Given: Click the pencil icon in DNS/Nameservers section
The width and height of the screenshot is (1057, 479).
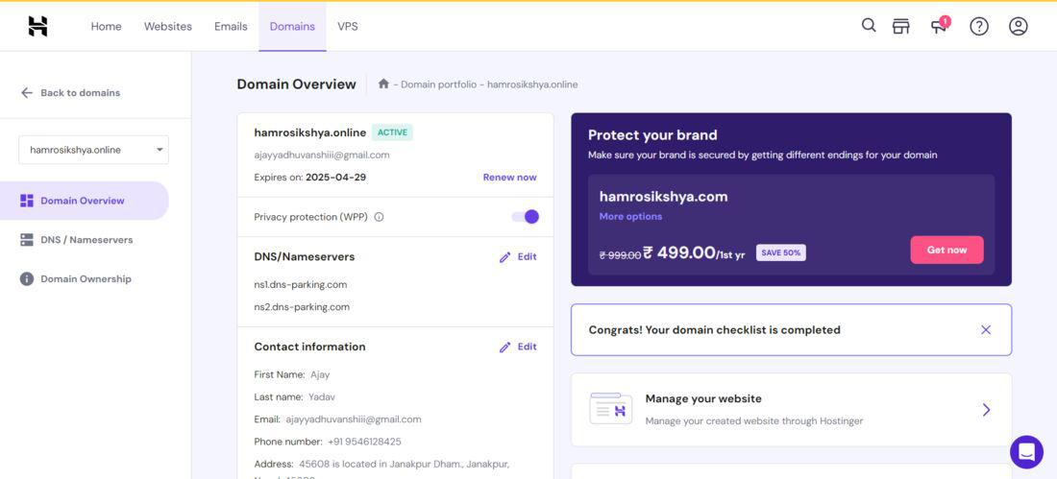Looking at the screenshot, I should [x=504, y=257].
